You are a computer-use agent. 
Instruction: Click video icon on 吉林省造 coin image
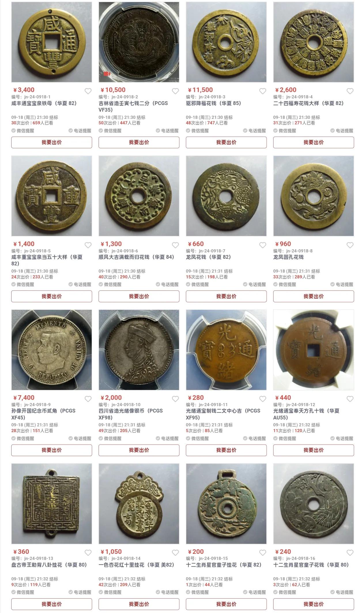point(107,74)
